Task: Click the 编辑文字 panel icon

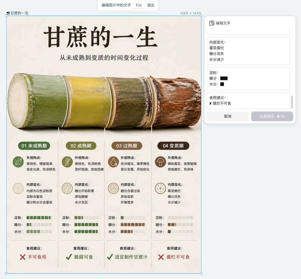Action: point(212,23)
